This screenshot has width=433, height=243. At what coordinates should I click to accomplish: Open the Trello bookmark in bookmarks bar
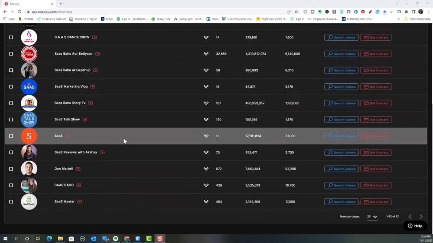point(213,19)
